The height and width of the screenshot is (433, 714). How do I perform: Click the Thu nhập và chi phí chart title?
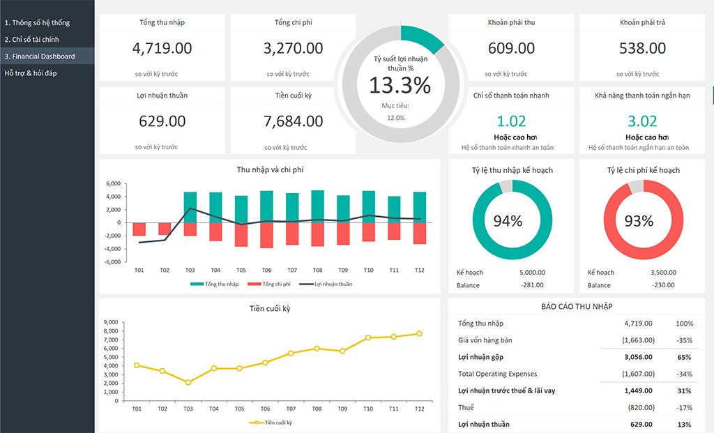270,169
